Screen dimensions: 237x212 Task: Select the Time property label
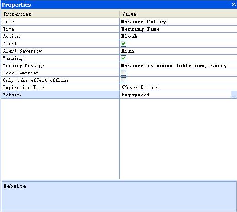click(x=9, y=29)
